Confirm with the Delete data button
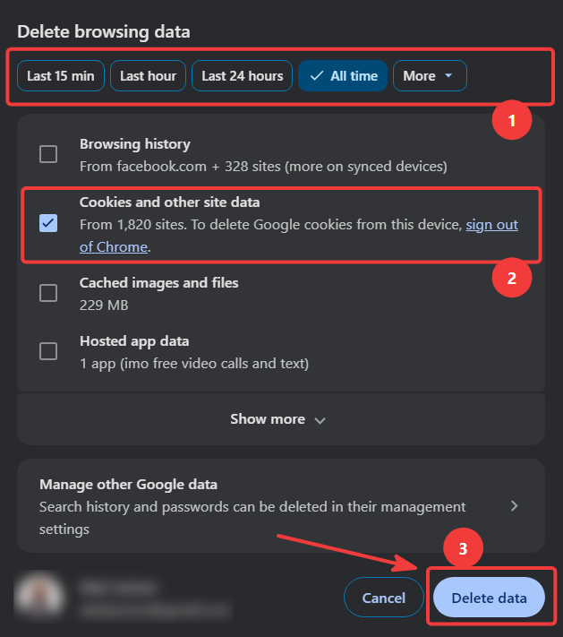The image size is (563, 637). click(x=489, y=598)
